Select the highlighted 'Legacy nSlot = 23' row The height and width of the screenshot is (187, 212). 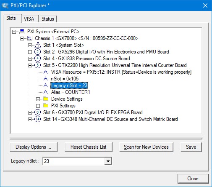coord(69,85)
